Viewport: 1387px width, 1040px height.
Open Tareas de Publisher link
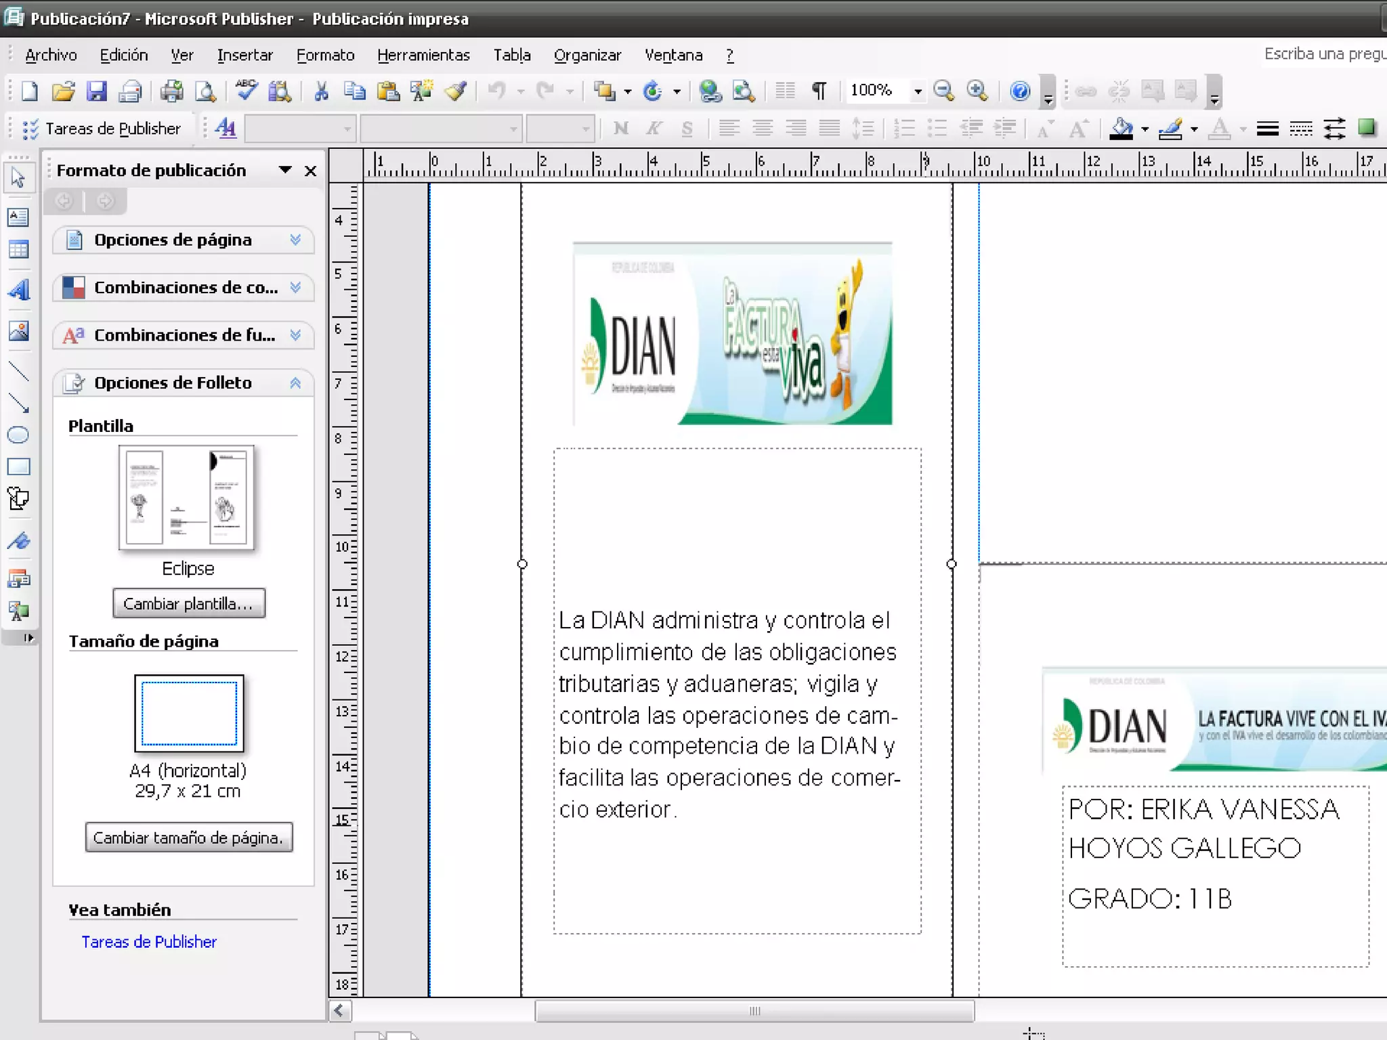click(149, 942)
